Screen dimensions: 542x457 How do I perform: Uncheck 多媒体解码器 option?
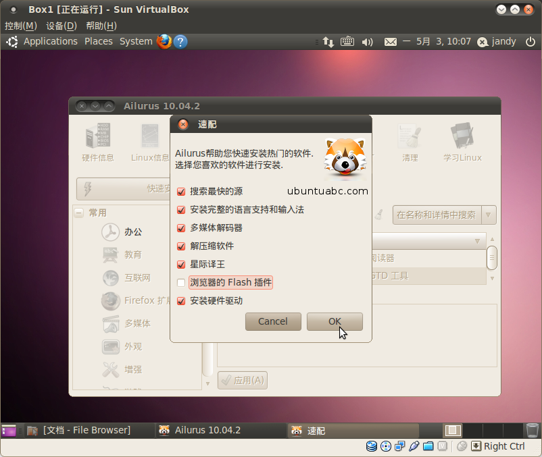[x=181, y=228]
